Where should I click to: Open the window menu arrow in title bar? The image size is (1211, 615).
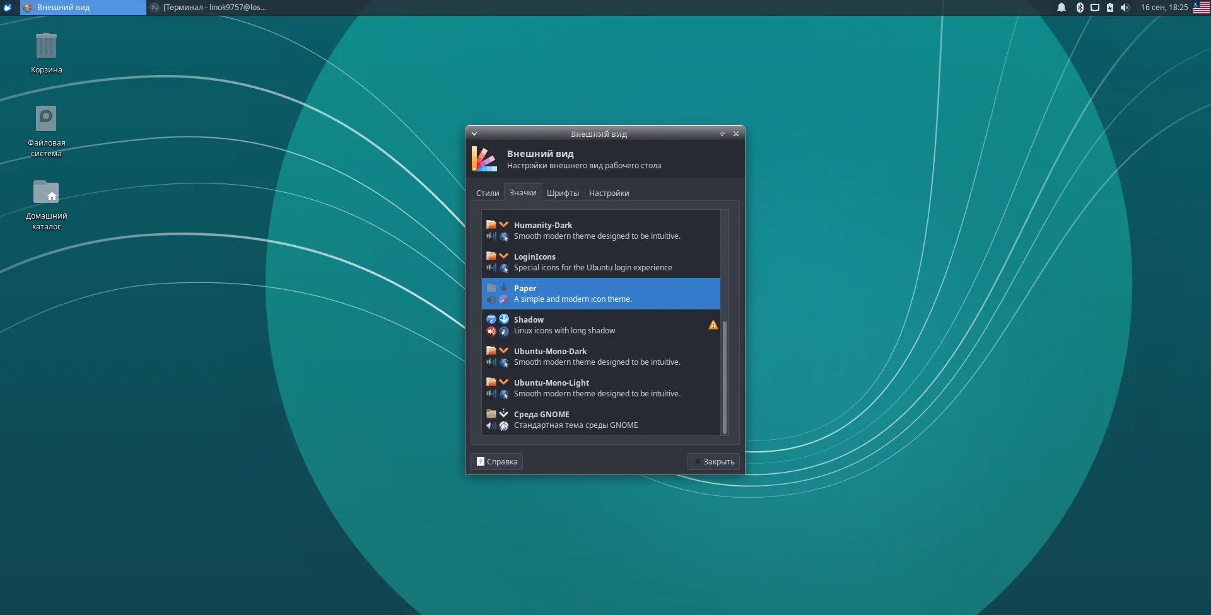(x=474, y=134)
